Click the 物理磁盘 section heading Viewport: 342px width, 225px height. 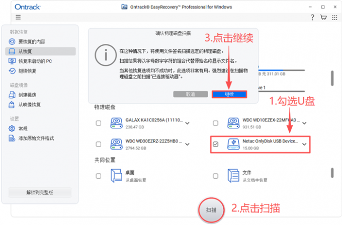[x=105, y=107]
